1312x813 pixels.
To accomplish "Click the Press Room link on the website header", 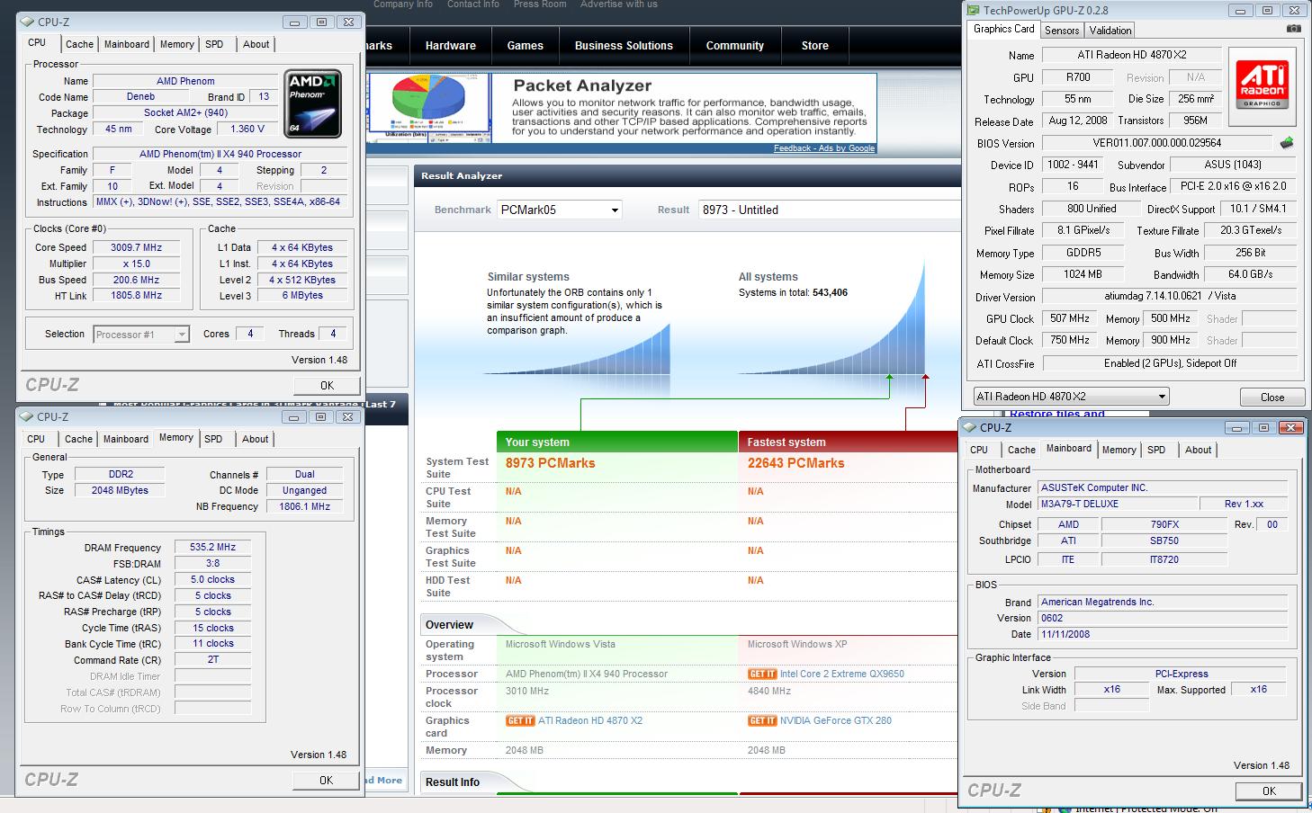I will coord(540,4).
